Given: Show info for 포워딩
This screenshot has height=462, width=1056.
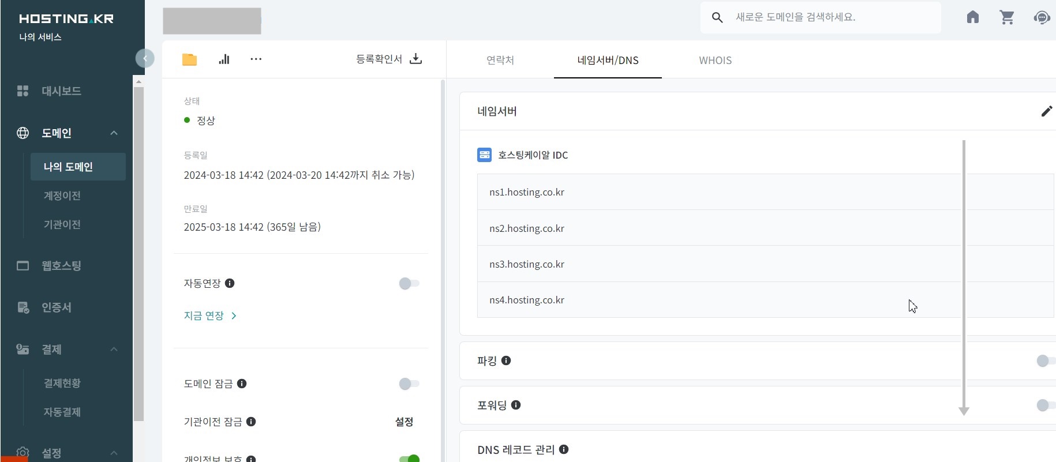Looking at the screenshot, I should 516,405.
